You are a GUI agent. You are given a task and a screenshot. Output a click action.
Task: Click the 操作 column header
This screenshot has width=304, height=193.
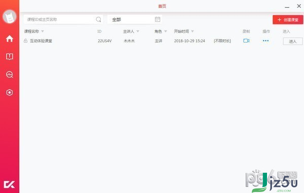pyautogui.click(x=266, y=31)
